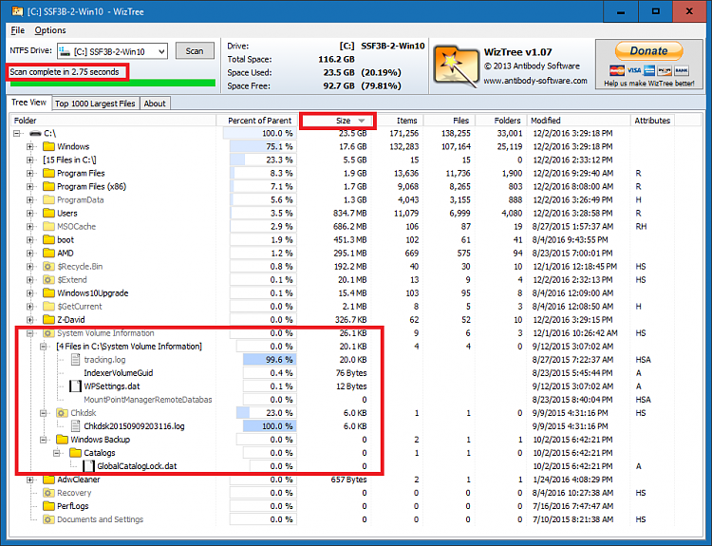Click the green scan progress bar
Screen dimensions: 712x546
pos(113,83)
